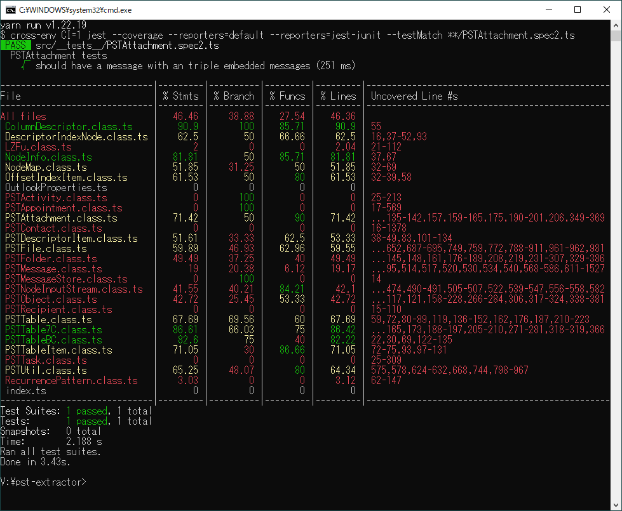Close the cmd.exe window
This screenshot has width=622, height=511.
607,10
